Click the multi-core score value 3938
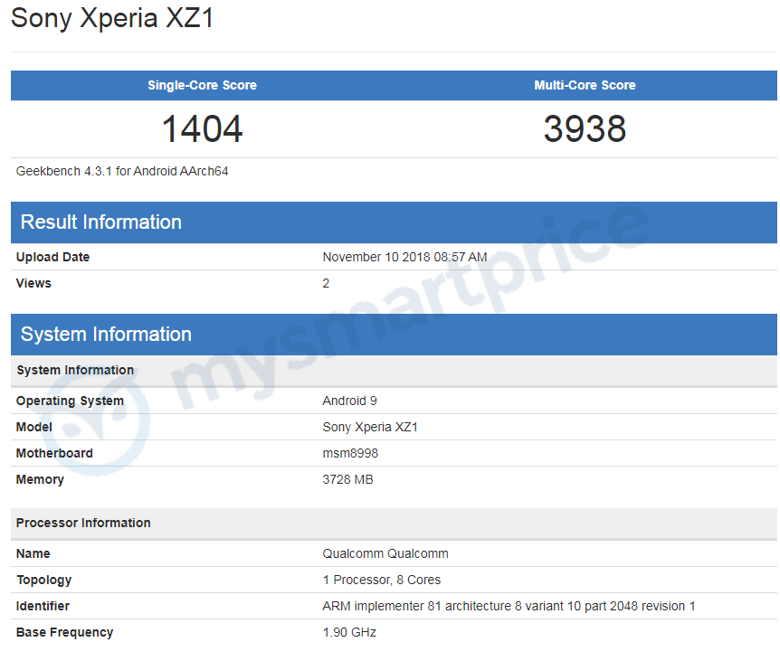This screenshot has height=661, width=780. 585,128
